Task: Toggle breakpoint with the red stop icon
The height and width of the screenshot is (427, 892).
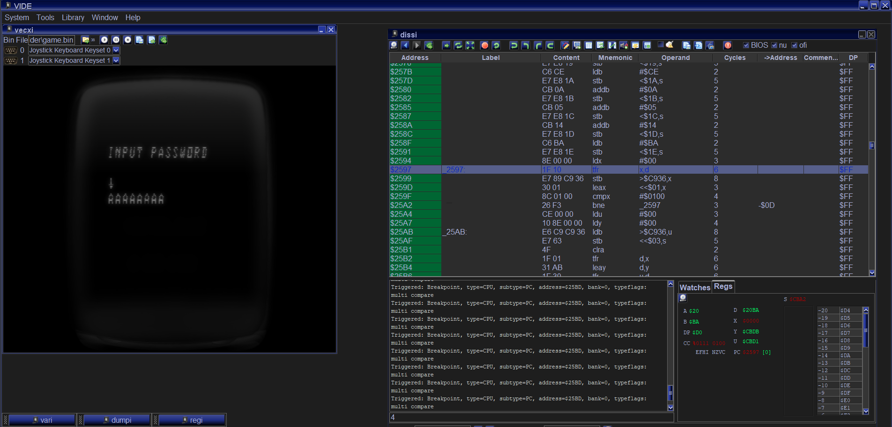Action: [484, 45]
